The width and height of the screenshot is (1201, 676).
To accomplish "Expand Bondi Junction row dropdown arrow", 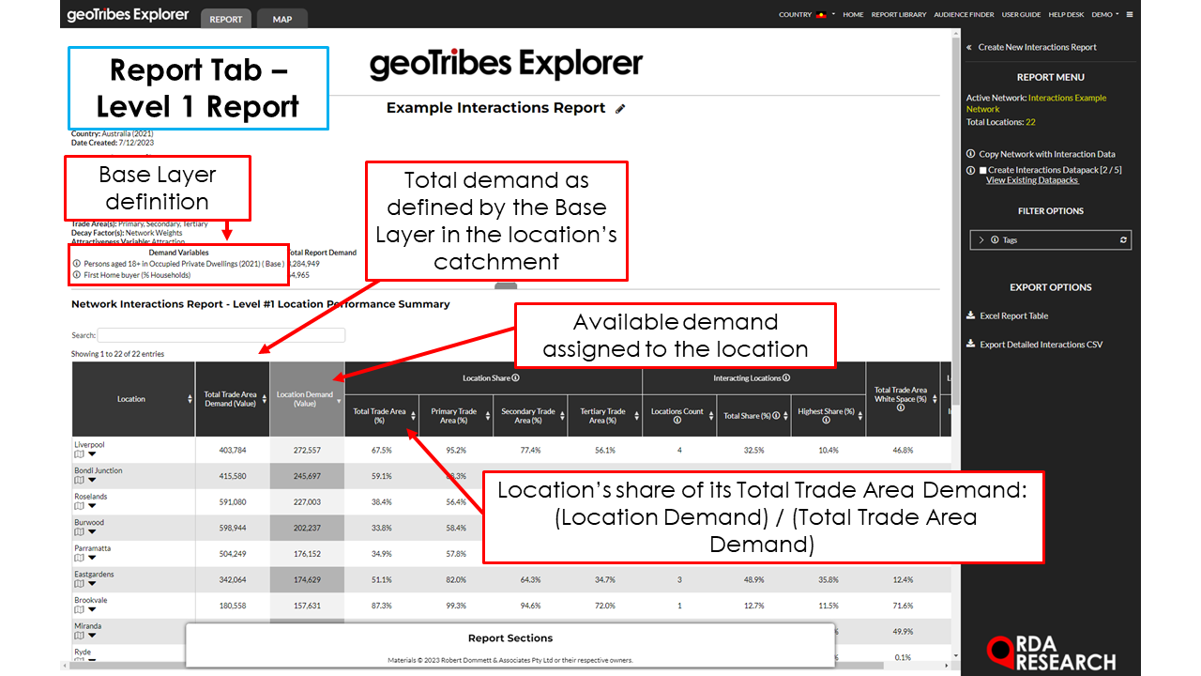I will point(92,481).
